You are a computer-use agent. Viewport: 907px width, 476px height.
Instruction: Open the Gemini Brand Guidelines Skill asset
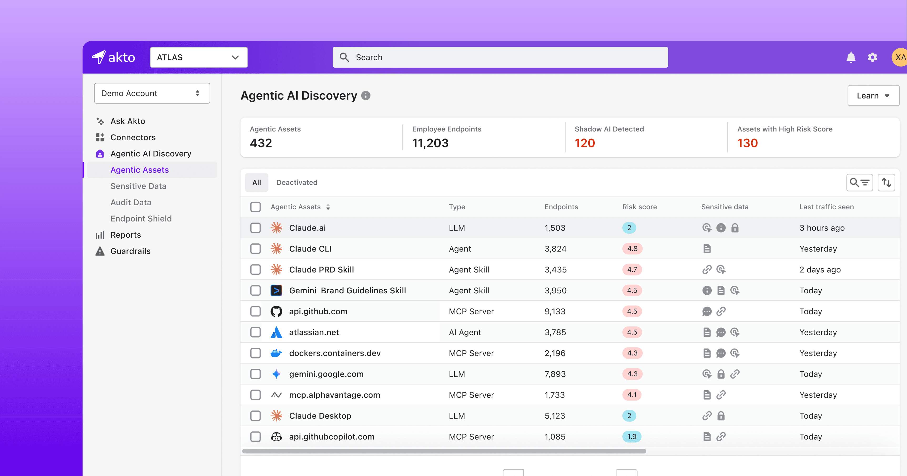(348, 290)
